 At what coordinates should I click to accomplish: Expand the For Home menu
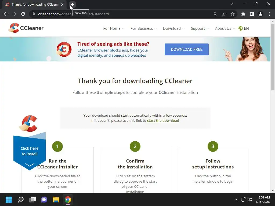114,28
